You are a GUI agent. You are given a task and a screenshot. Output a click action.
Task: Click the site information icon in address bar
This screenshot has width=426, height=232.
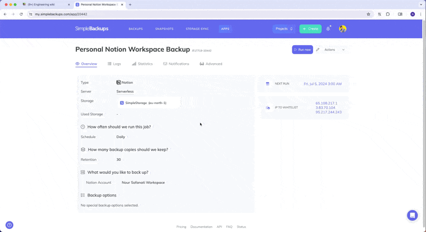coord(31,14)
